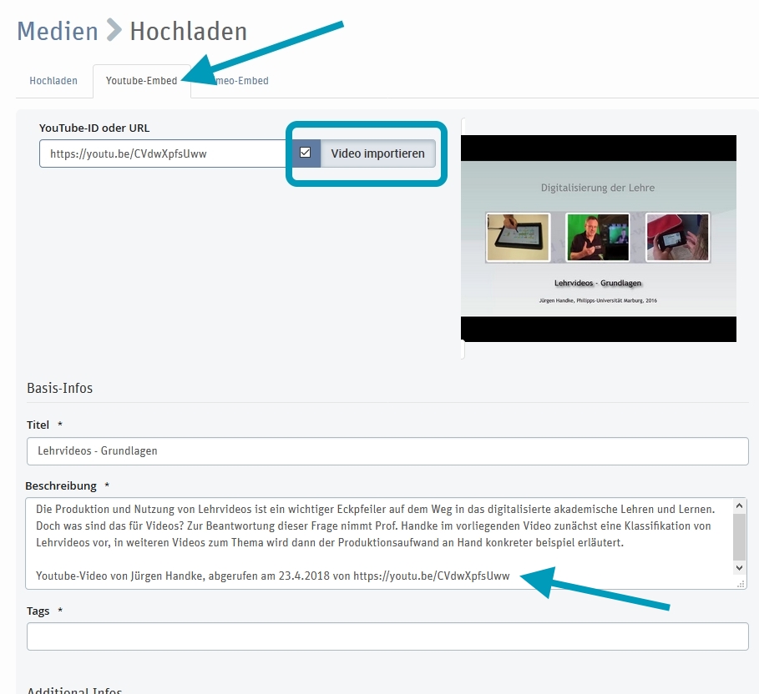Click the Medien breadcrumb link

point(58,32)
